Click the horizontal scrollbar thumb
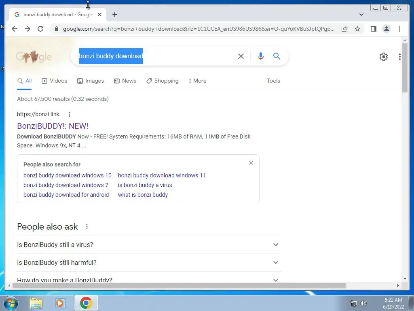This screenshot has height=311, width=414. coord(179,285)
